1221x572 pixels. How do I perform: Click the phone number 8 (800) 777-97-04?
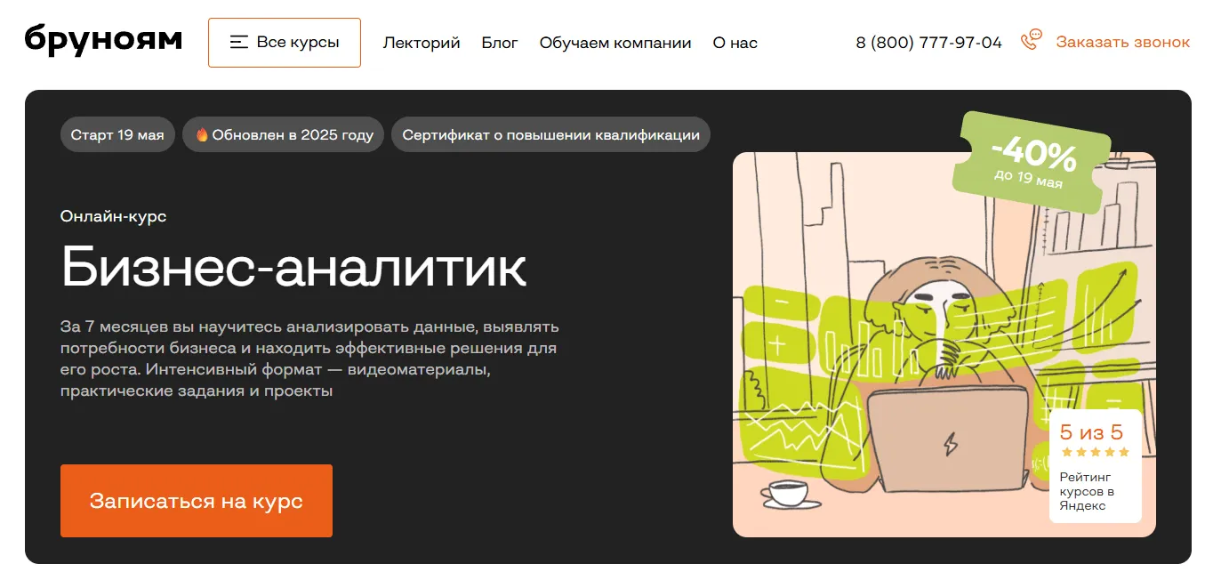pyautogui.click(x=929, y=43)
